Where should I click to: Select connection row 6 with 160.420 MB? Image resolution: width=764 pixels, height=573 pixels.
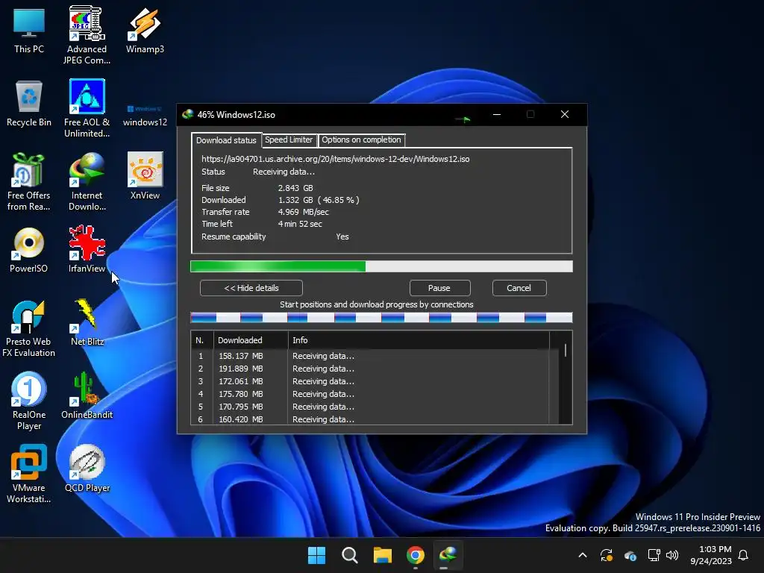[x=370, y=419]
